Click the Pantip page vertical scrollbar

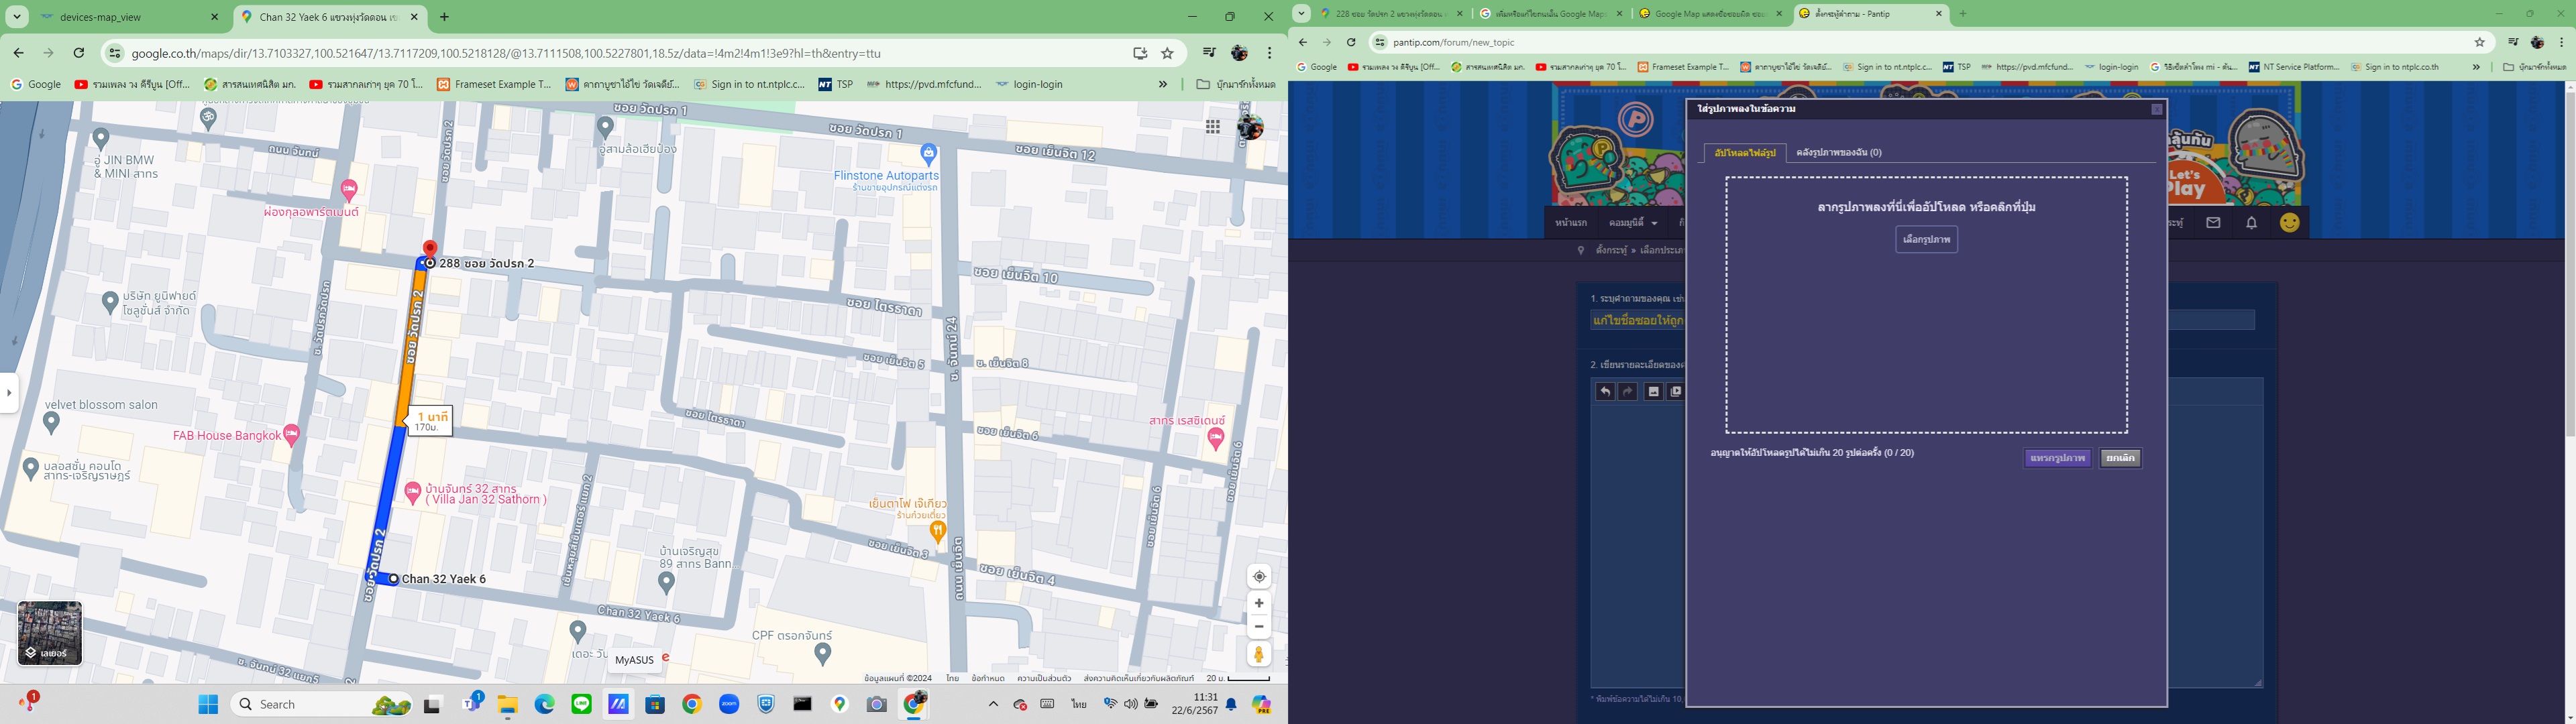[2570, 264]
